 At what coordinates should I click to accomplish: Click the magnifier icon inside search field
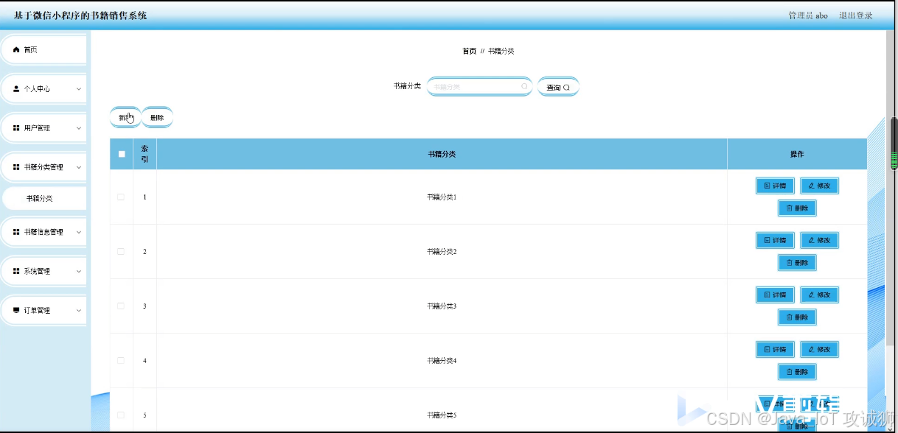525,87
